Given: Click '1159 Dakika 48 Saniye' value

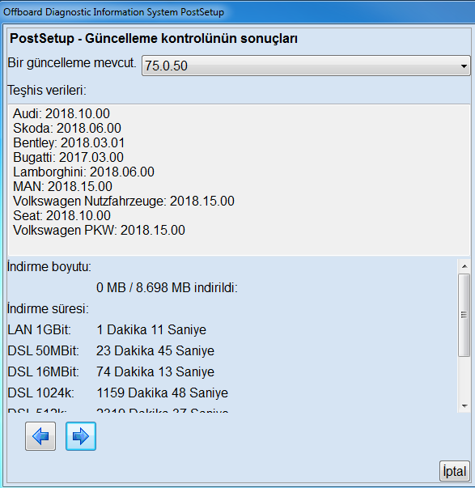Looking at the screenshot, I should pos(162,393).
